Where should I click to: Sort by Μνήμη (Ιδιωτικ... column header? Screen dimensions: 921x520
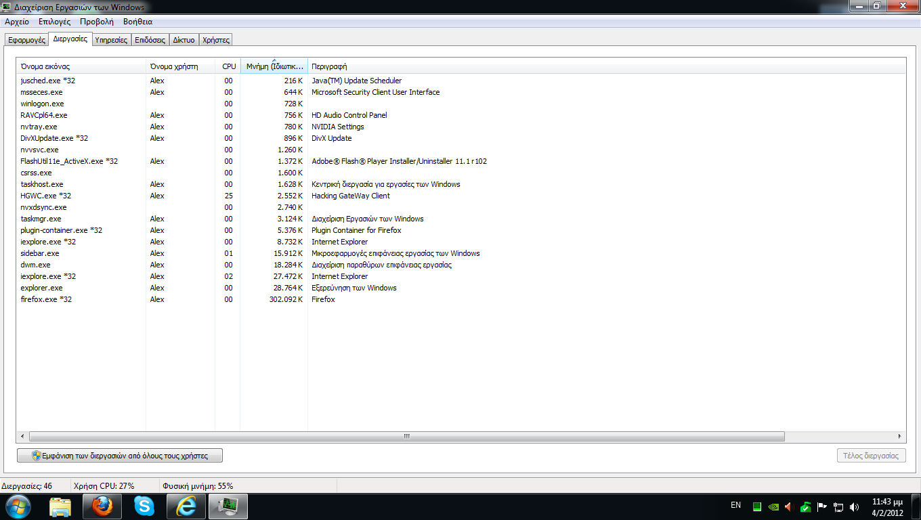tap(274, 66)
